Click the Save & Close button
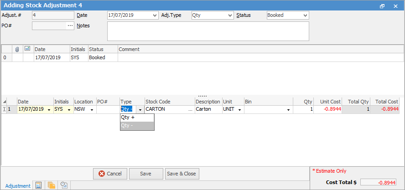This screenshot has height=190, width=405. (182, 174)
